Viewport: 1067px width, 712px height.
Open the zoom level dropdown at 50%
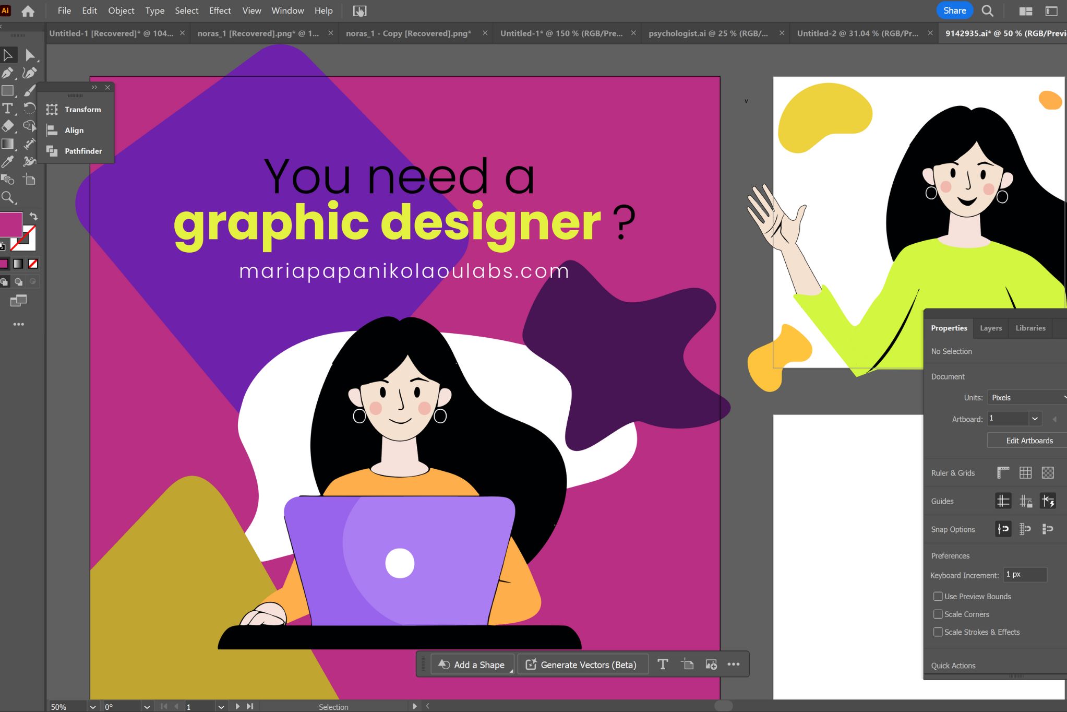(92, 707)
